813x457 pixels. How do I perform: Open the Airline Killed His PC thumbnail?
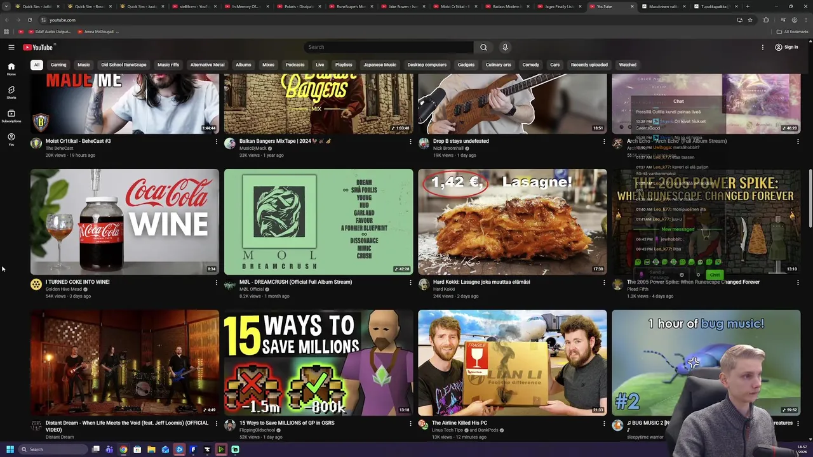point(513,362)
